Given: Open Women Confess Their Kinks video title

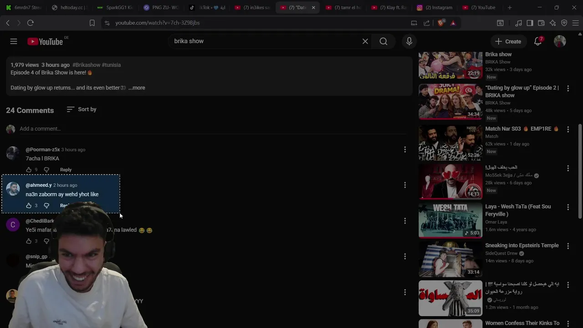Looking at the screenshot, I should click(x=522, y=323).
